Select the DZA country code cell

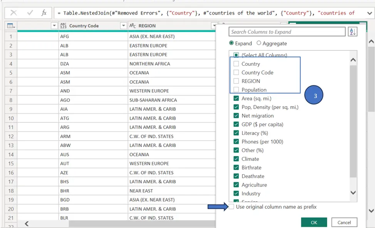click(x=93, y=64)
